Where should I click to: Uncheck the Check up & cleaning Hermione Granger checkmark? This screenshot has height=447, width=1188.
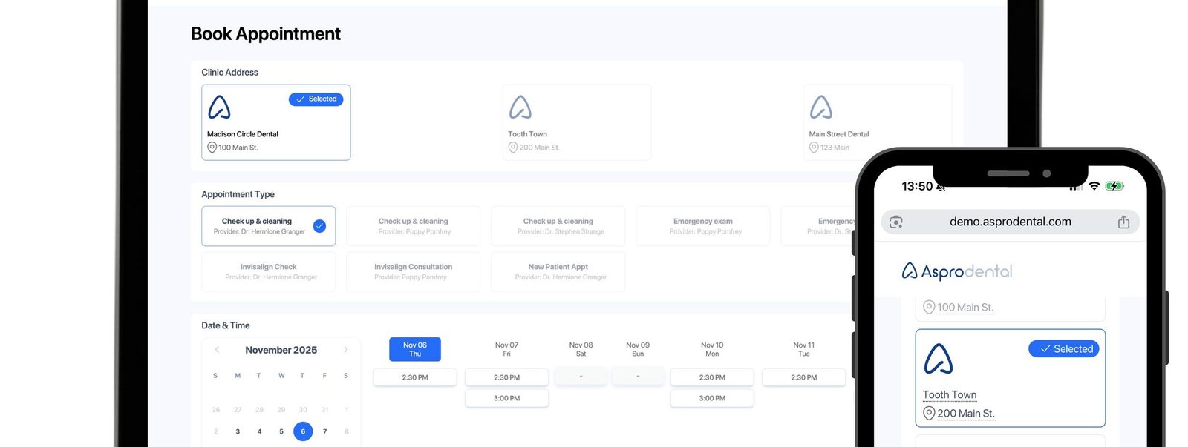(x=319, y=226)
